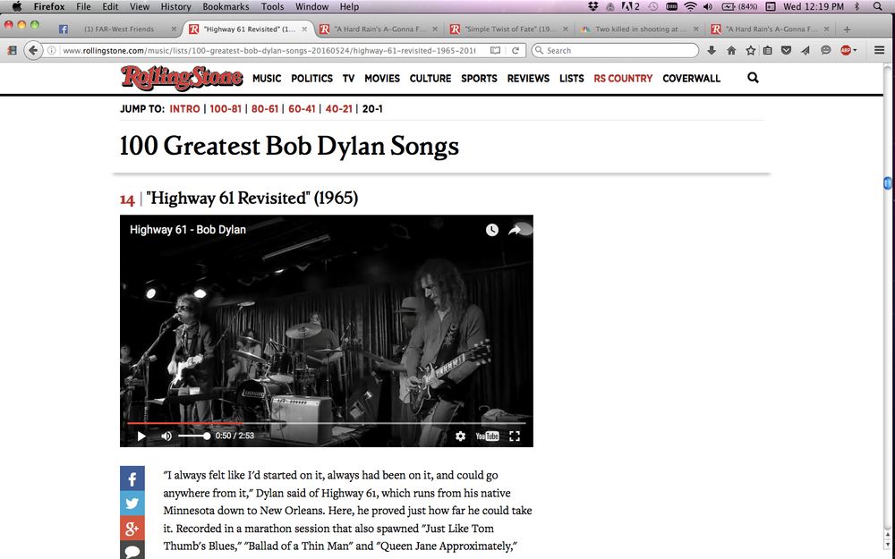Open the chat bubble toolbar icon
Screen dimensions: 895x559
(825, 50)
